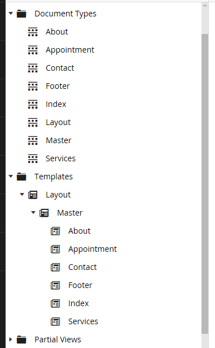Screen dimensions: 215x348
Task: Click the Master template icon
Action: point(44,213)
